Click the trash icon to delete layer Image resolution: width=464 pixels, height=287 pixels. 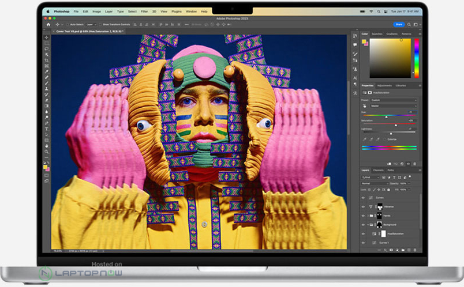(x=416, y=250)
